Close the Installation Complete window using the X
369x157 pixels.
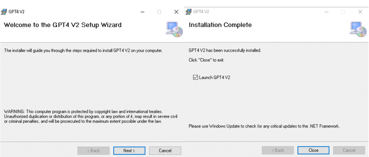point(360,12)
